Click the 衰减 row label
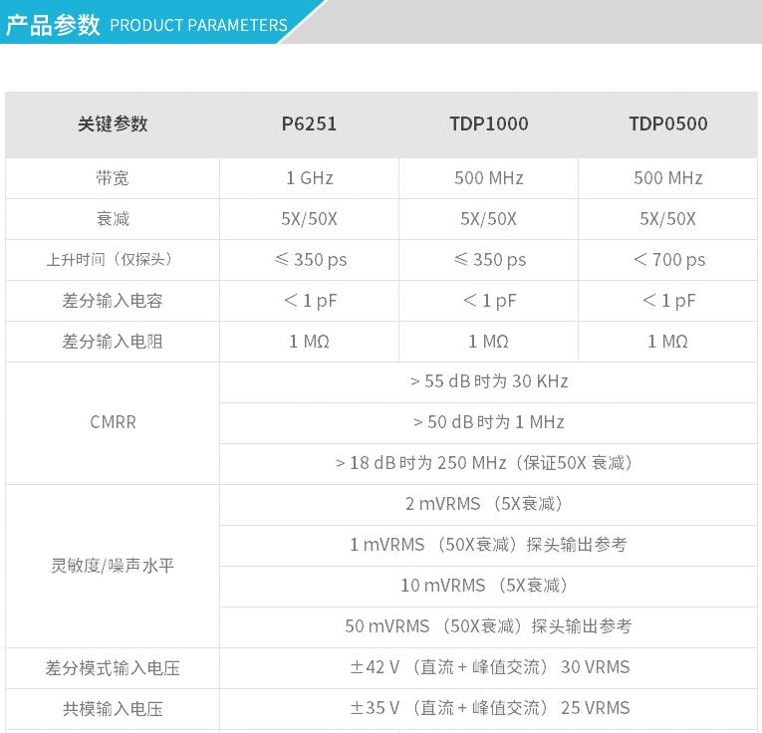 click(113, 219)
